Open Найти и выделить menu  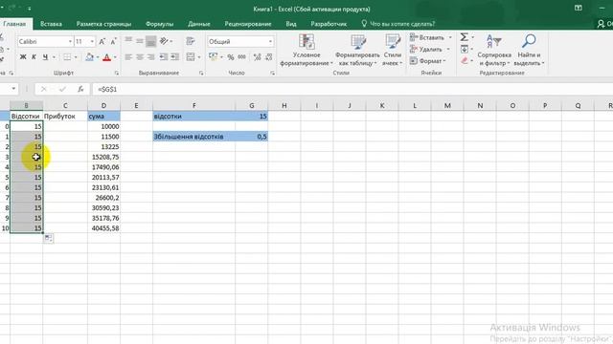coord(529,50)
